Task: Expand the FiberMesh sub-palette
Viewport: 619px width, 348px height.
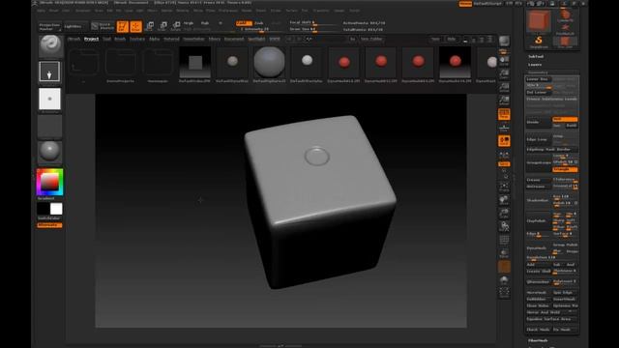Action: click(x=538, y=340)
